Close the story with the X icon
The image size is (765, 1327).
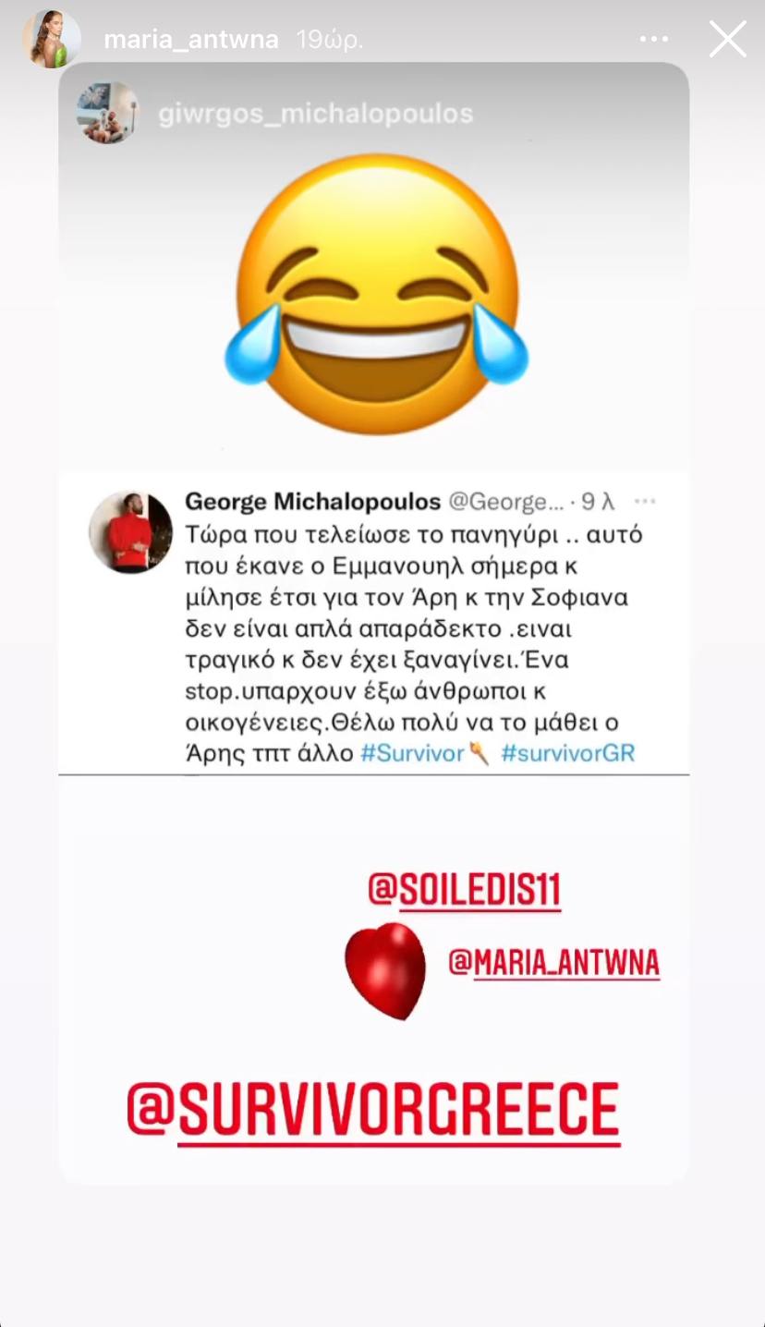tap(727, 40)
